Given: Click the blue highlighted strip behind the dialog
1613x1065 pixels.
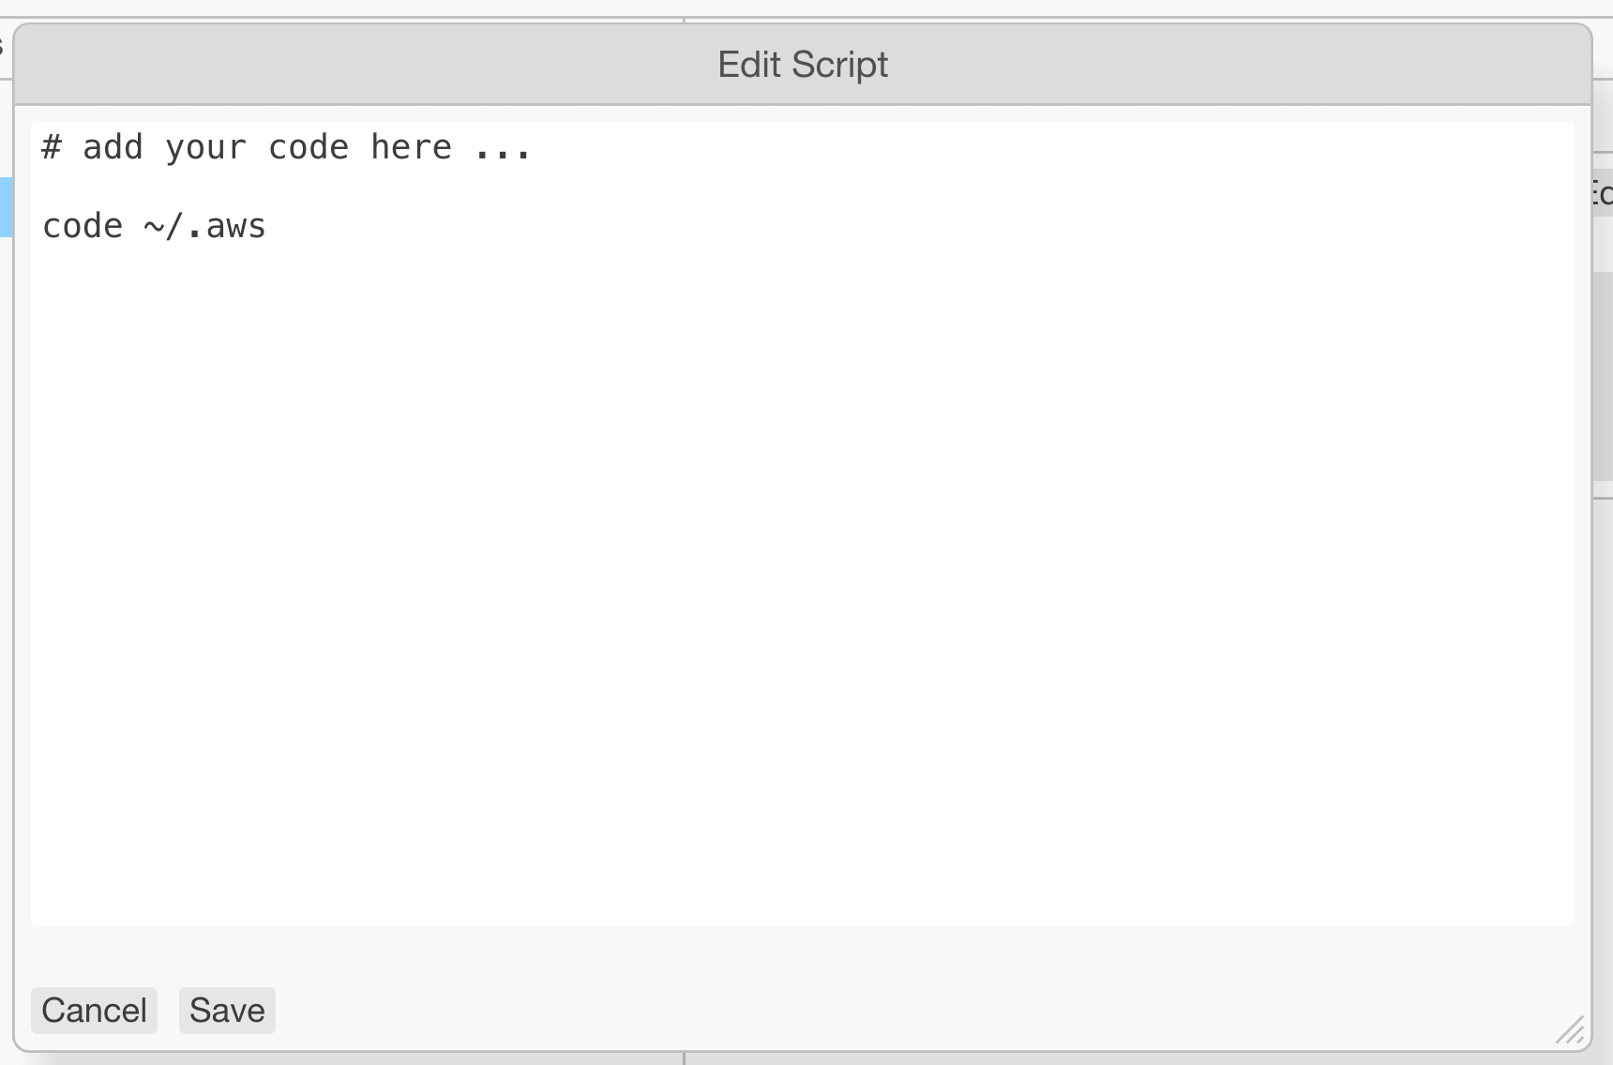Looking at the screenshot, I should click(6, 207).
